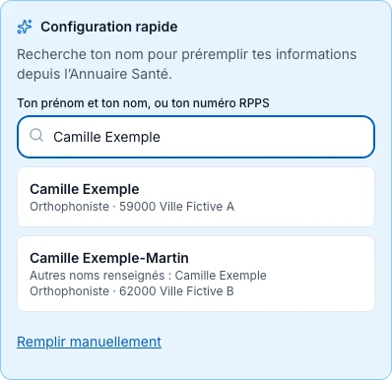Click the sparkle icon beside Configuration rapide

point(25,27)
